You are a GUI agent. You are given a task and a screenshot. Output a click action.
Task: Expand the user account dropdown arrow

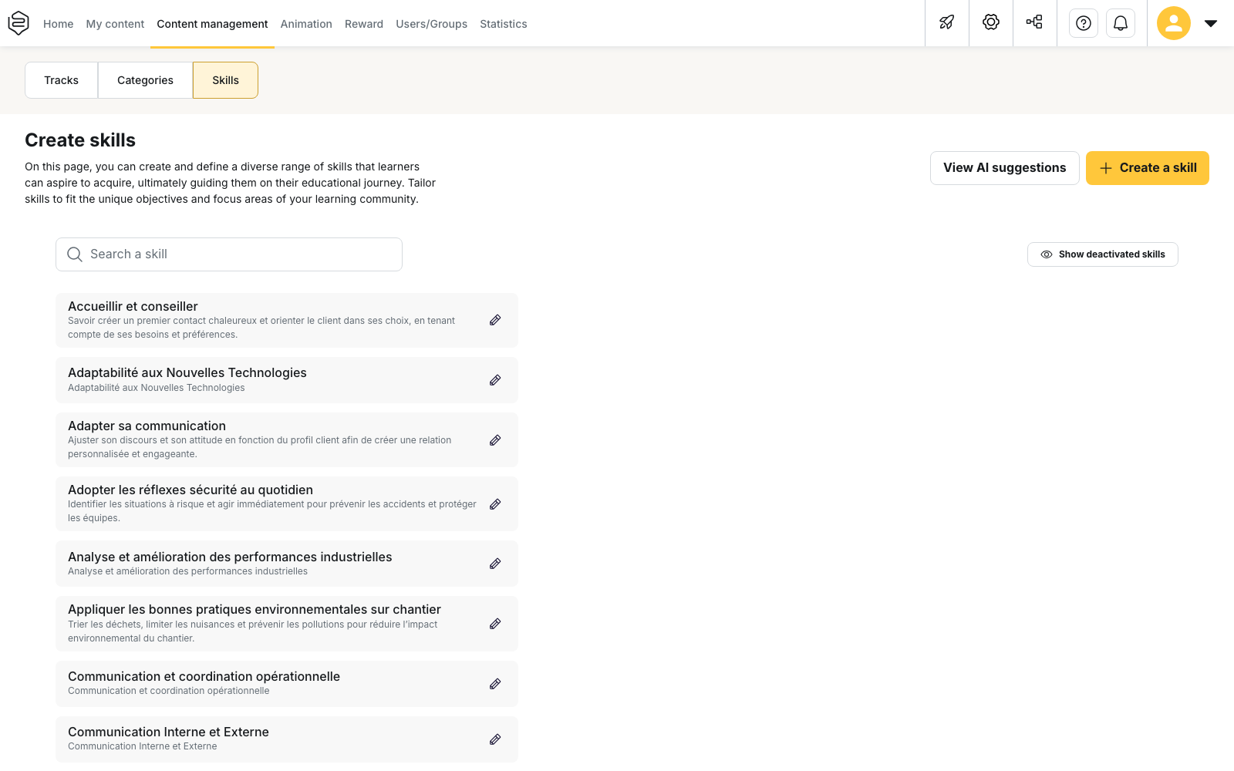pos(1211,23)
